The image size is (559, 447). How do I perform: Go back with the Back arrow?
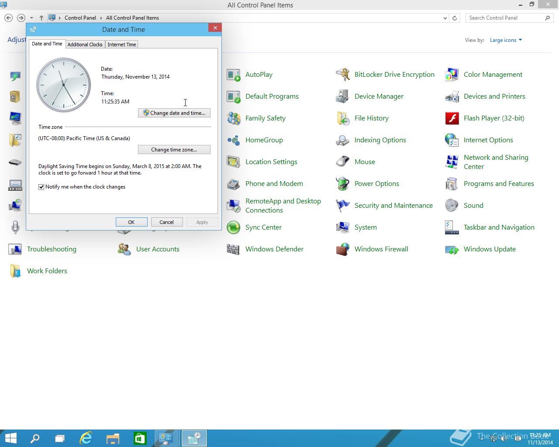point(8,18)
